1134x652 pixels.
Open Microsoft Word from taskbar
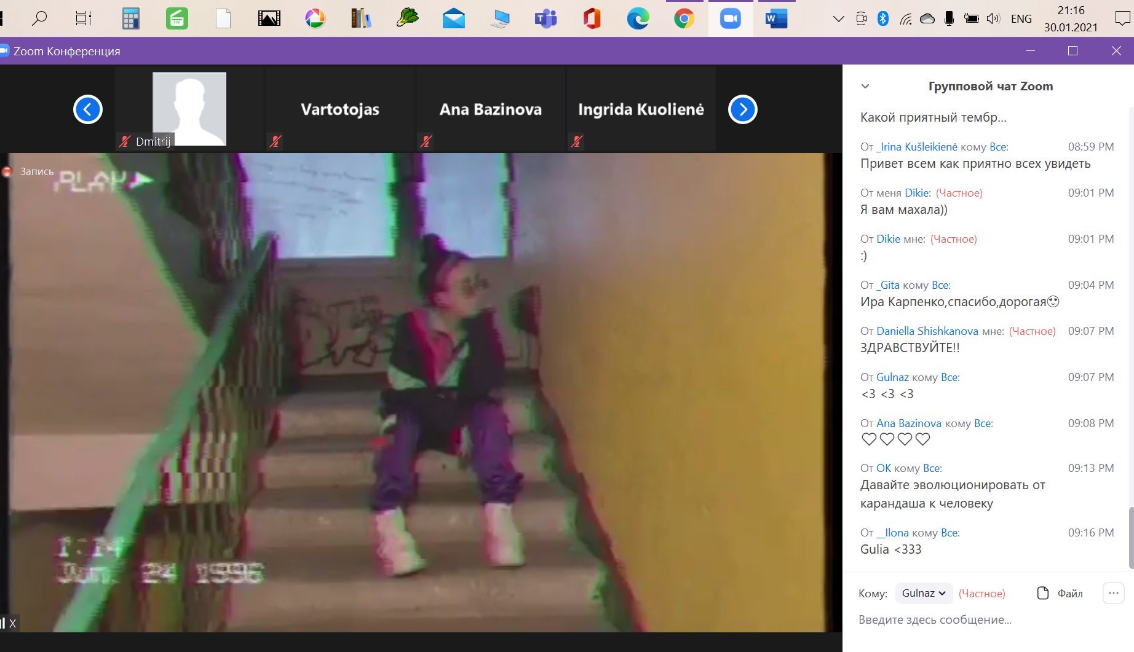click(x=776, y=18)
